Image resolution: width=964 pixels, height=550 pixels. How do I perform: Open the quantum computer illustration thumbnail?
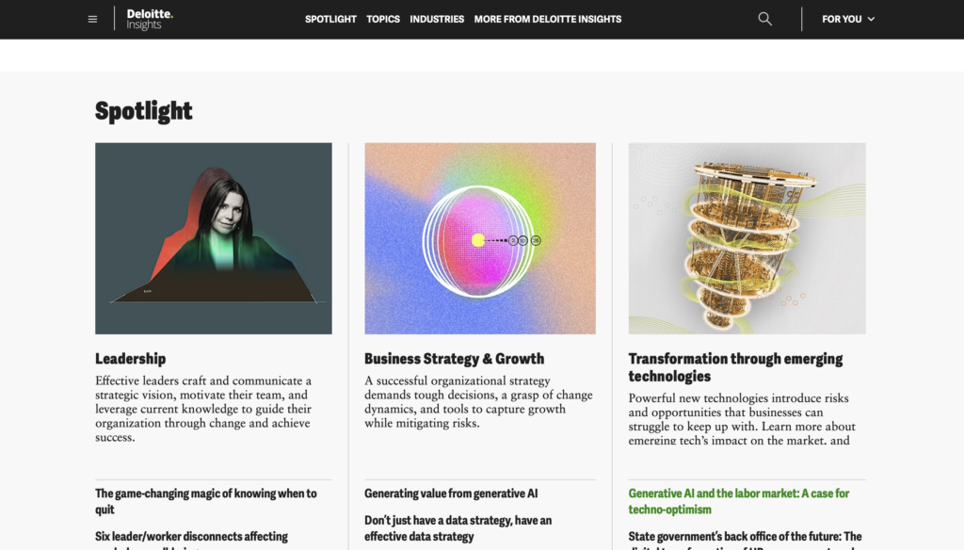[x=747, y=238]
